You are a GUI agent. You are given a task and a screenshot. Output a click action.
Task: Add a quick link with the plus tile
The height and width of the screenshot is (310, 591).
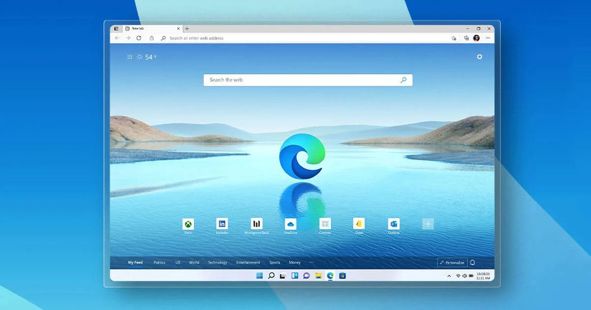coord(428,224)
